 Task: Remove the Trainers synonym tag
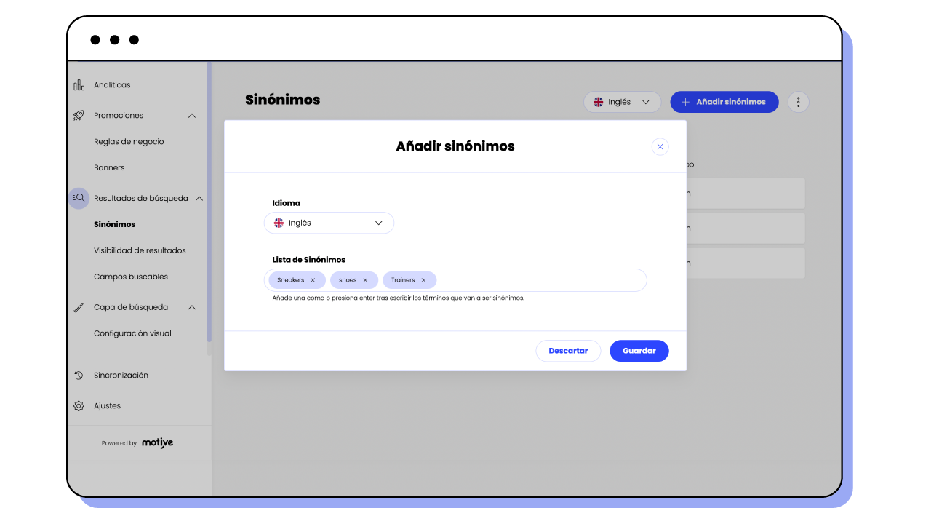click(x=423, y=280)
